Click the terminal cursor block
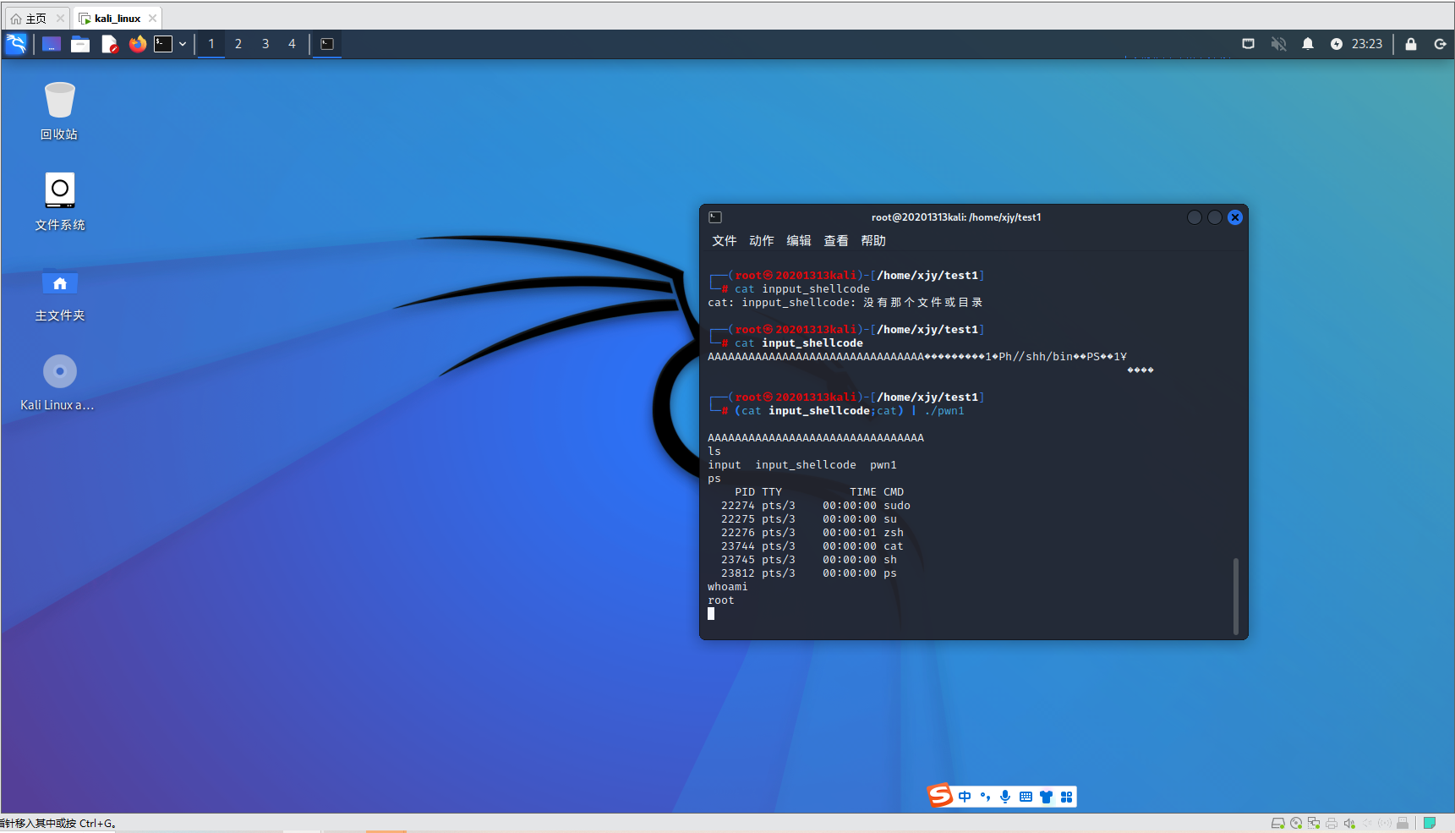The image size is (1455, 833). (711, 614)
